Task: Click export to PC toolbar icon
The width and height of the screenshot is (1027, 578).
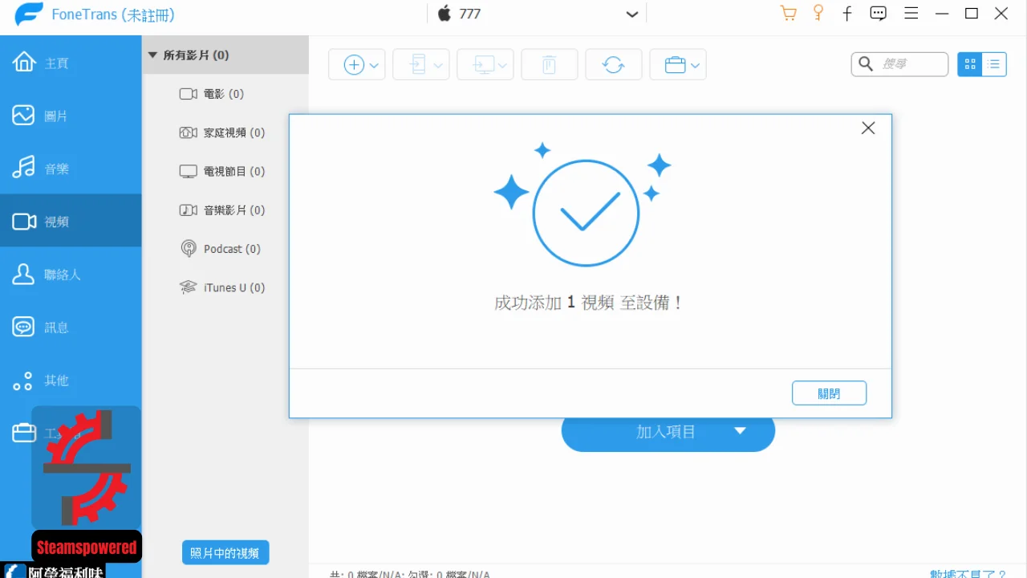Action: click(x=484, y=65)
